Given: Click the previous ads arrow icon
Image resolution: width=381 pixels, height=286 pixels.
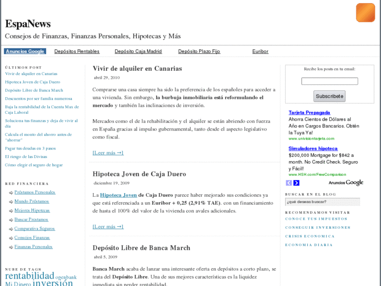Looking at the screenshot, I should [289, 183].
